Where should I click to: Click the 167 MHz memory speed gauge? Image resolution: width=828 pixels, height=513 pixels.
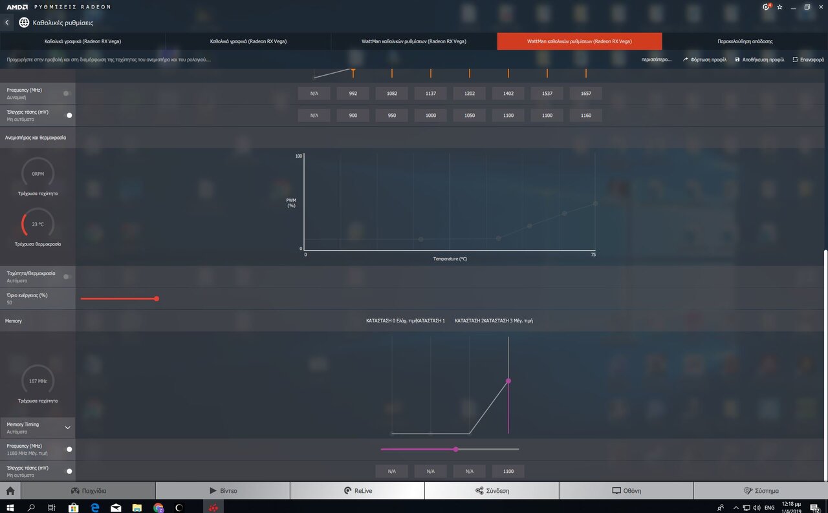tap(38, 381)
